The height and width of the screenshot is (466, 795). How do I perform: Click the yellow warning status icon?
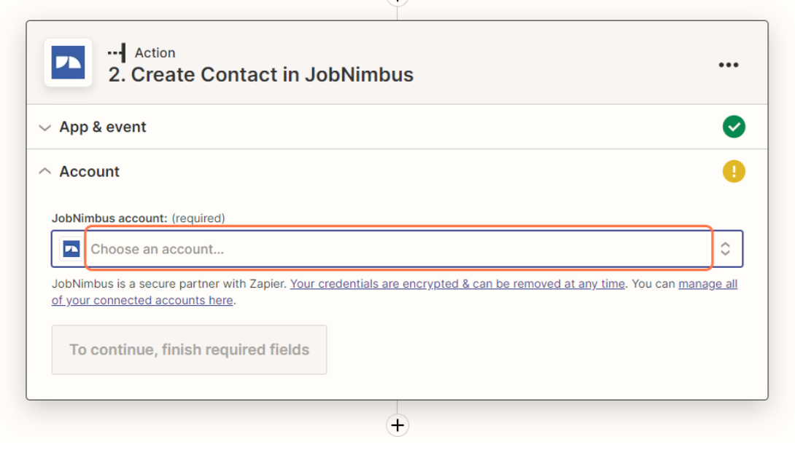pos(734,172)
